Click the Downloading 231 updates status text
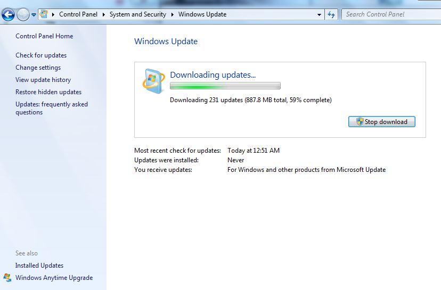 click(x=251, y=100)
